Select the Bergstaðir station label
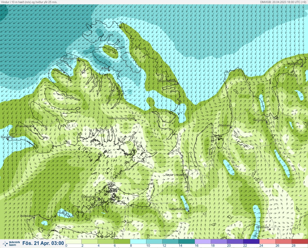Screen dimensions: 308x248 point(259,120)
